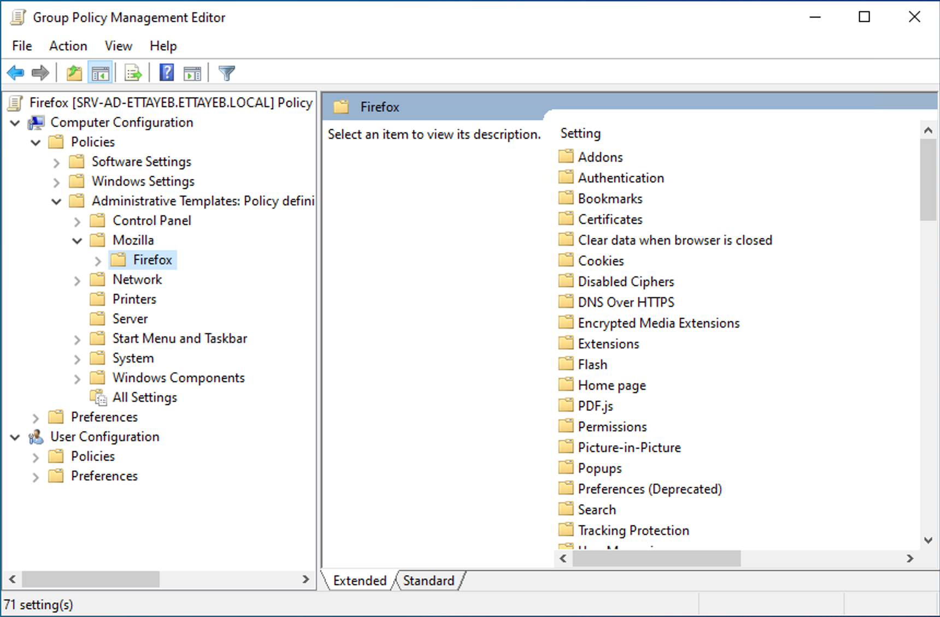Switch to the Extended tab

pyautogui.click(x=360, y=580)
